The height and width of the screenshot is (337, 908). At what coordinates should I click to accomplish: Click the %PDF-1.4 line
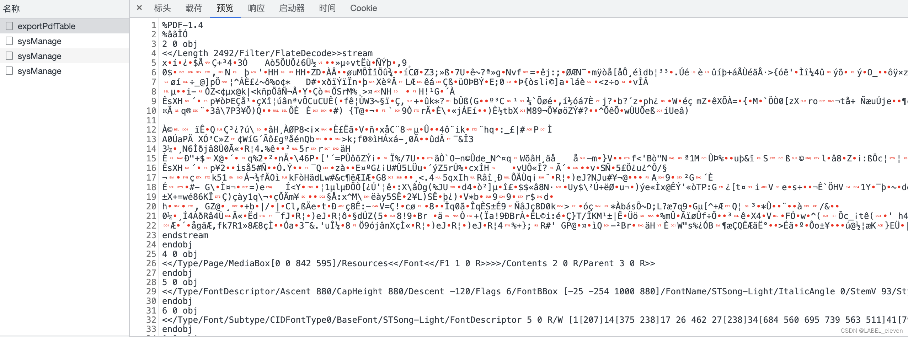click(x=183, y=25)
